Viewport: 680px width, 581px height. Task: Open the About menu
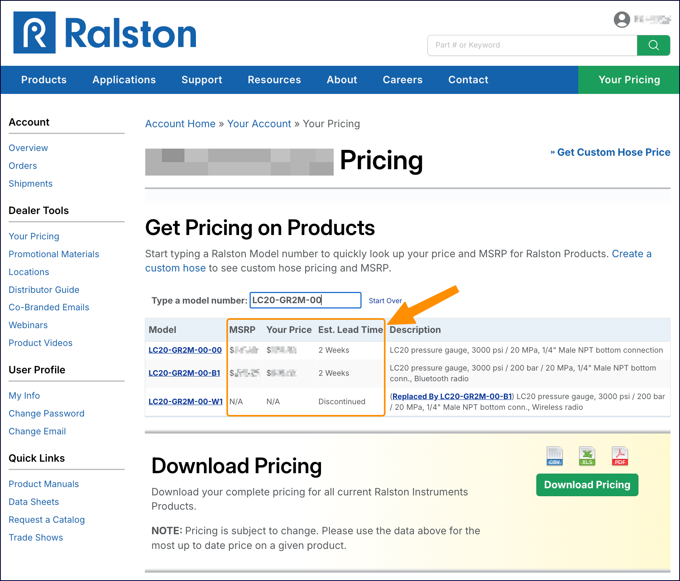point(342,80)
